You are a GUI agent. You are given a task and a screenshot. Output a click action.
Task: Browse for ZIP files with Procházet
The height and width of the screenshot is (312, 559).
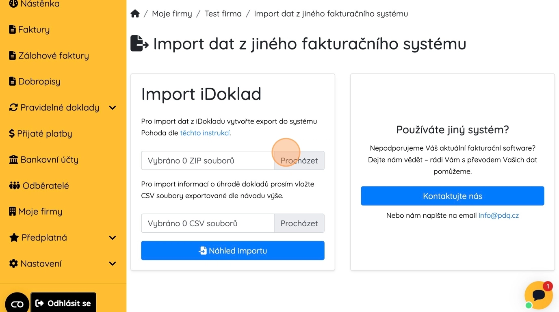coord(299,160)
